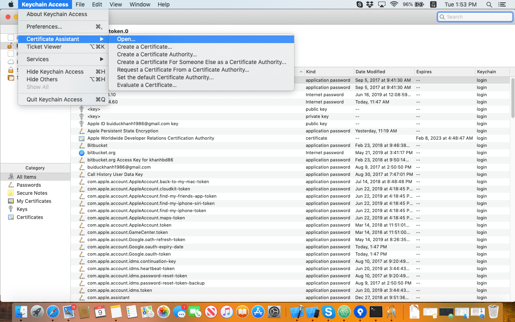This screenshot has width=515, height=322.
Task: Open the Edit menu
Action: [97, 4]
